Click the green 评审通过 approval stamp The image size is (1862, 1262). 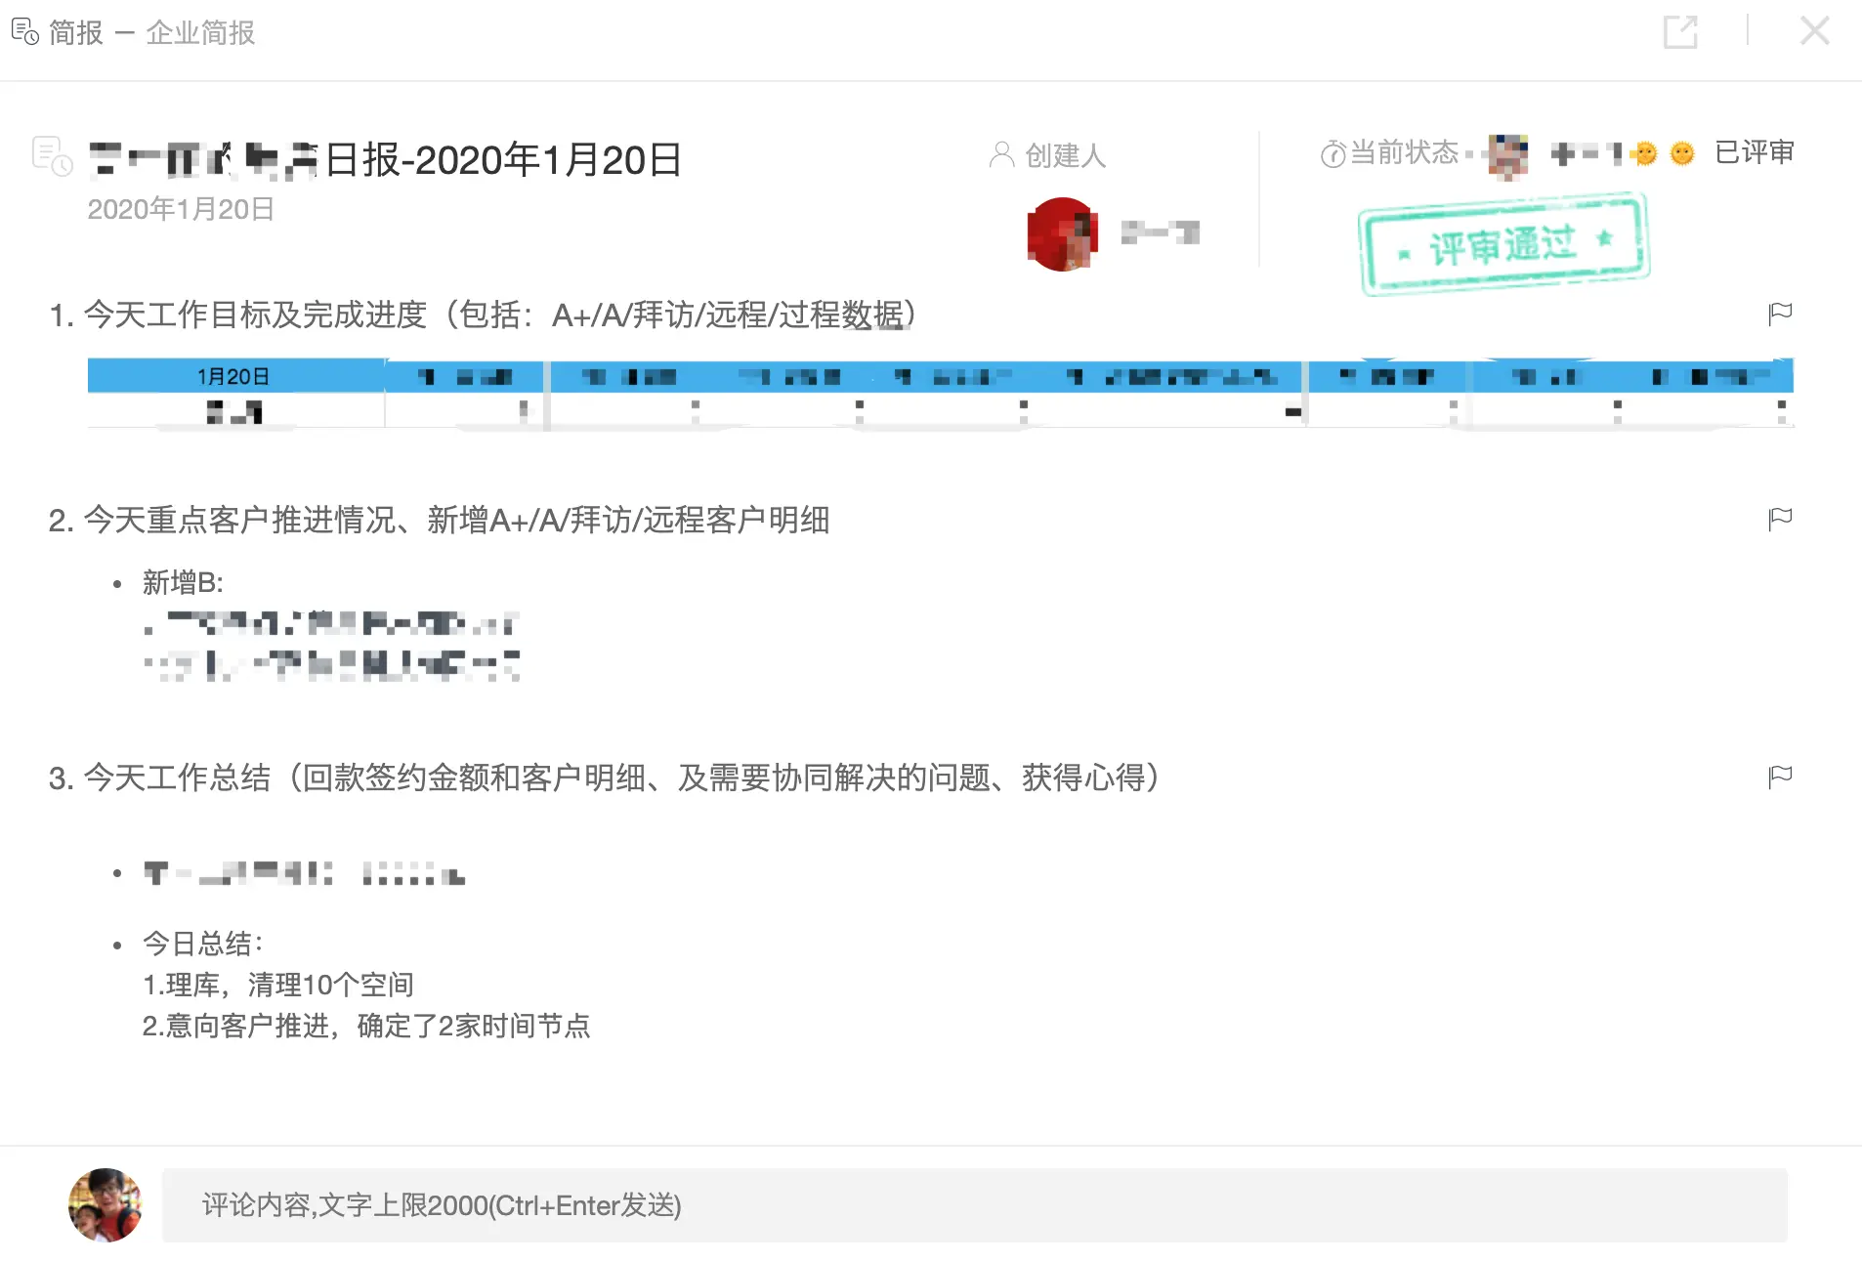(1504, 239)
